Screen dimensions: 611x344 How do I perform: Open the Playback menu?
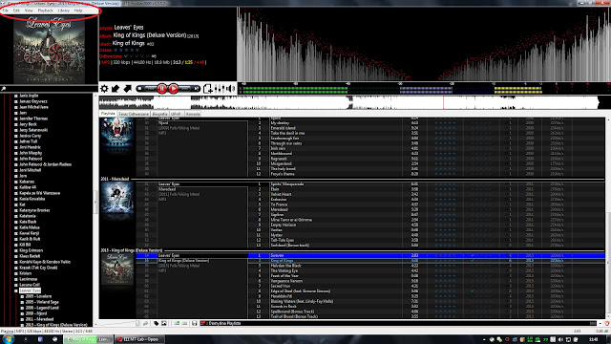pos(45,11)
